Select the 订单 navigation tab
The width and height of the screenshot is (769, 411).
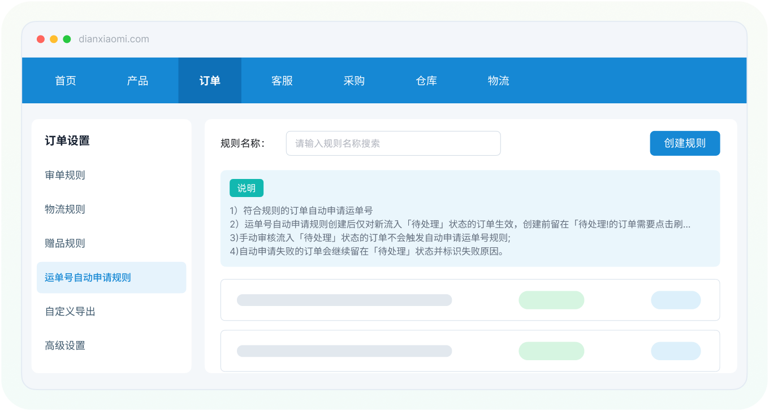pyautogui.click(x=210, y=81)
